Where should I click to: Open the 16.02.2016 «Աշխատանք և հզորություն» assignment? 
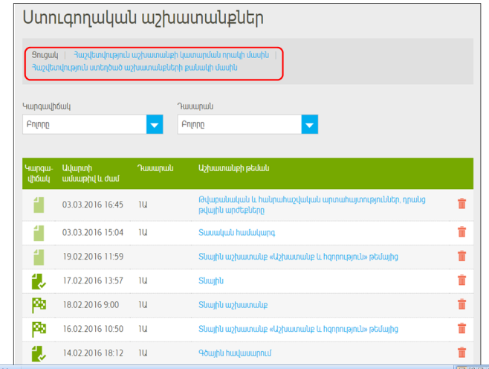[298, 329]
